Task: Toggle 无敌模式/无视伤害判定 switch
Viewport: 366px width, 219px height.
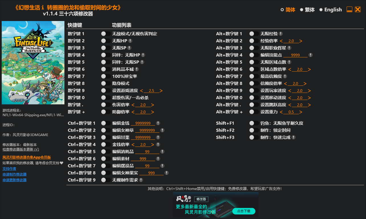Action: pos(106,34)
